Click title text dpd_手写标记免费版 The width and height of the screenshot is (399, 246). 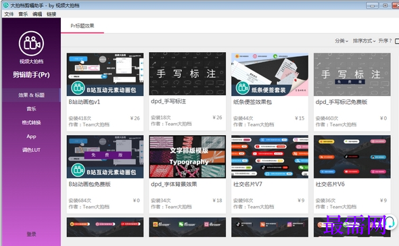342,102
